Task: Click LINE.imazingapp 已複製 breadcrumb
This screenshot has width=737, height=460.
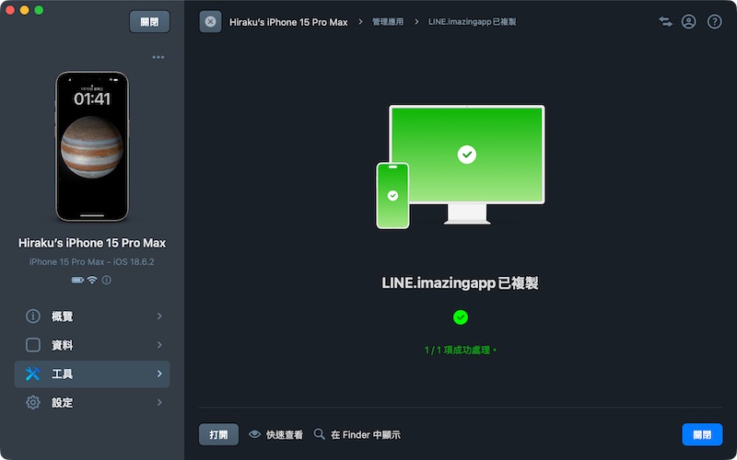Action: click(472, 21)
